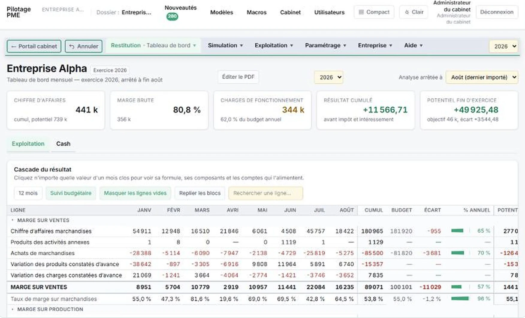Image resolution: width=525 pixels, height=318 pixels.
Task: Click the Chiffre d'affaires KPI card
Action: coord(56,110)
